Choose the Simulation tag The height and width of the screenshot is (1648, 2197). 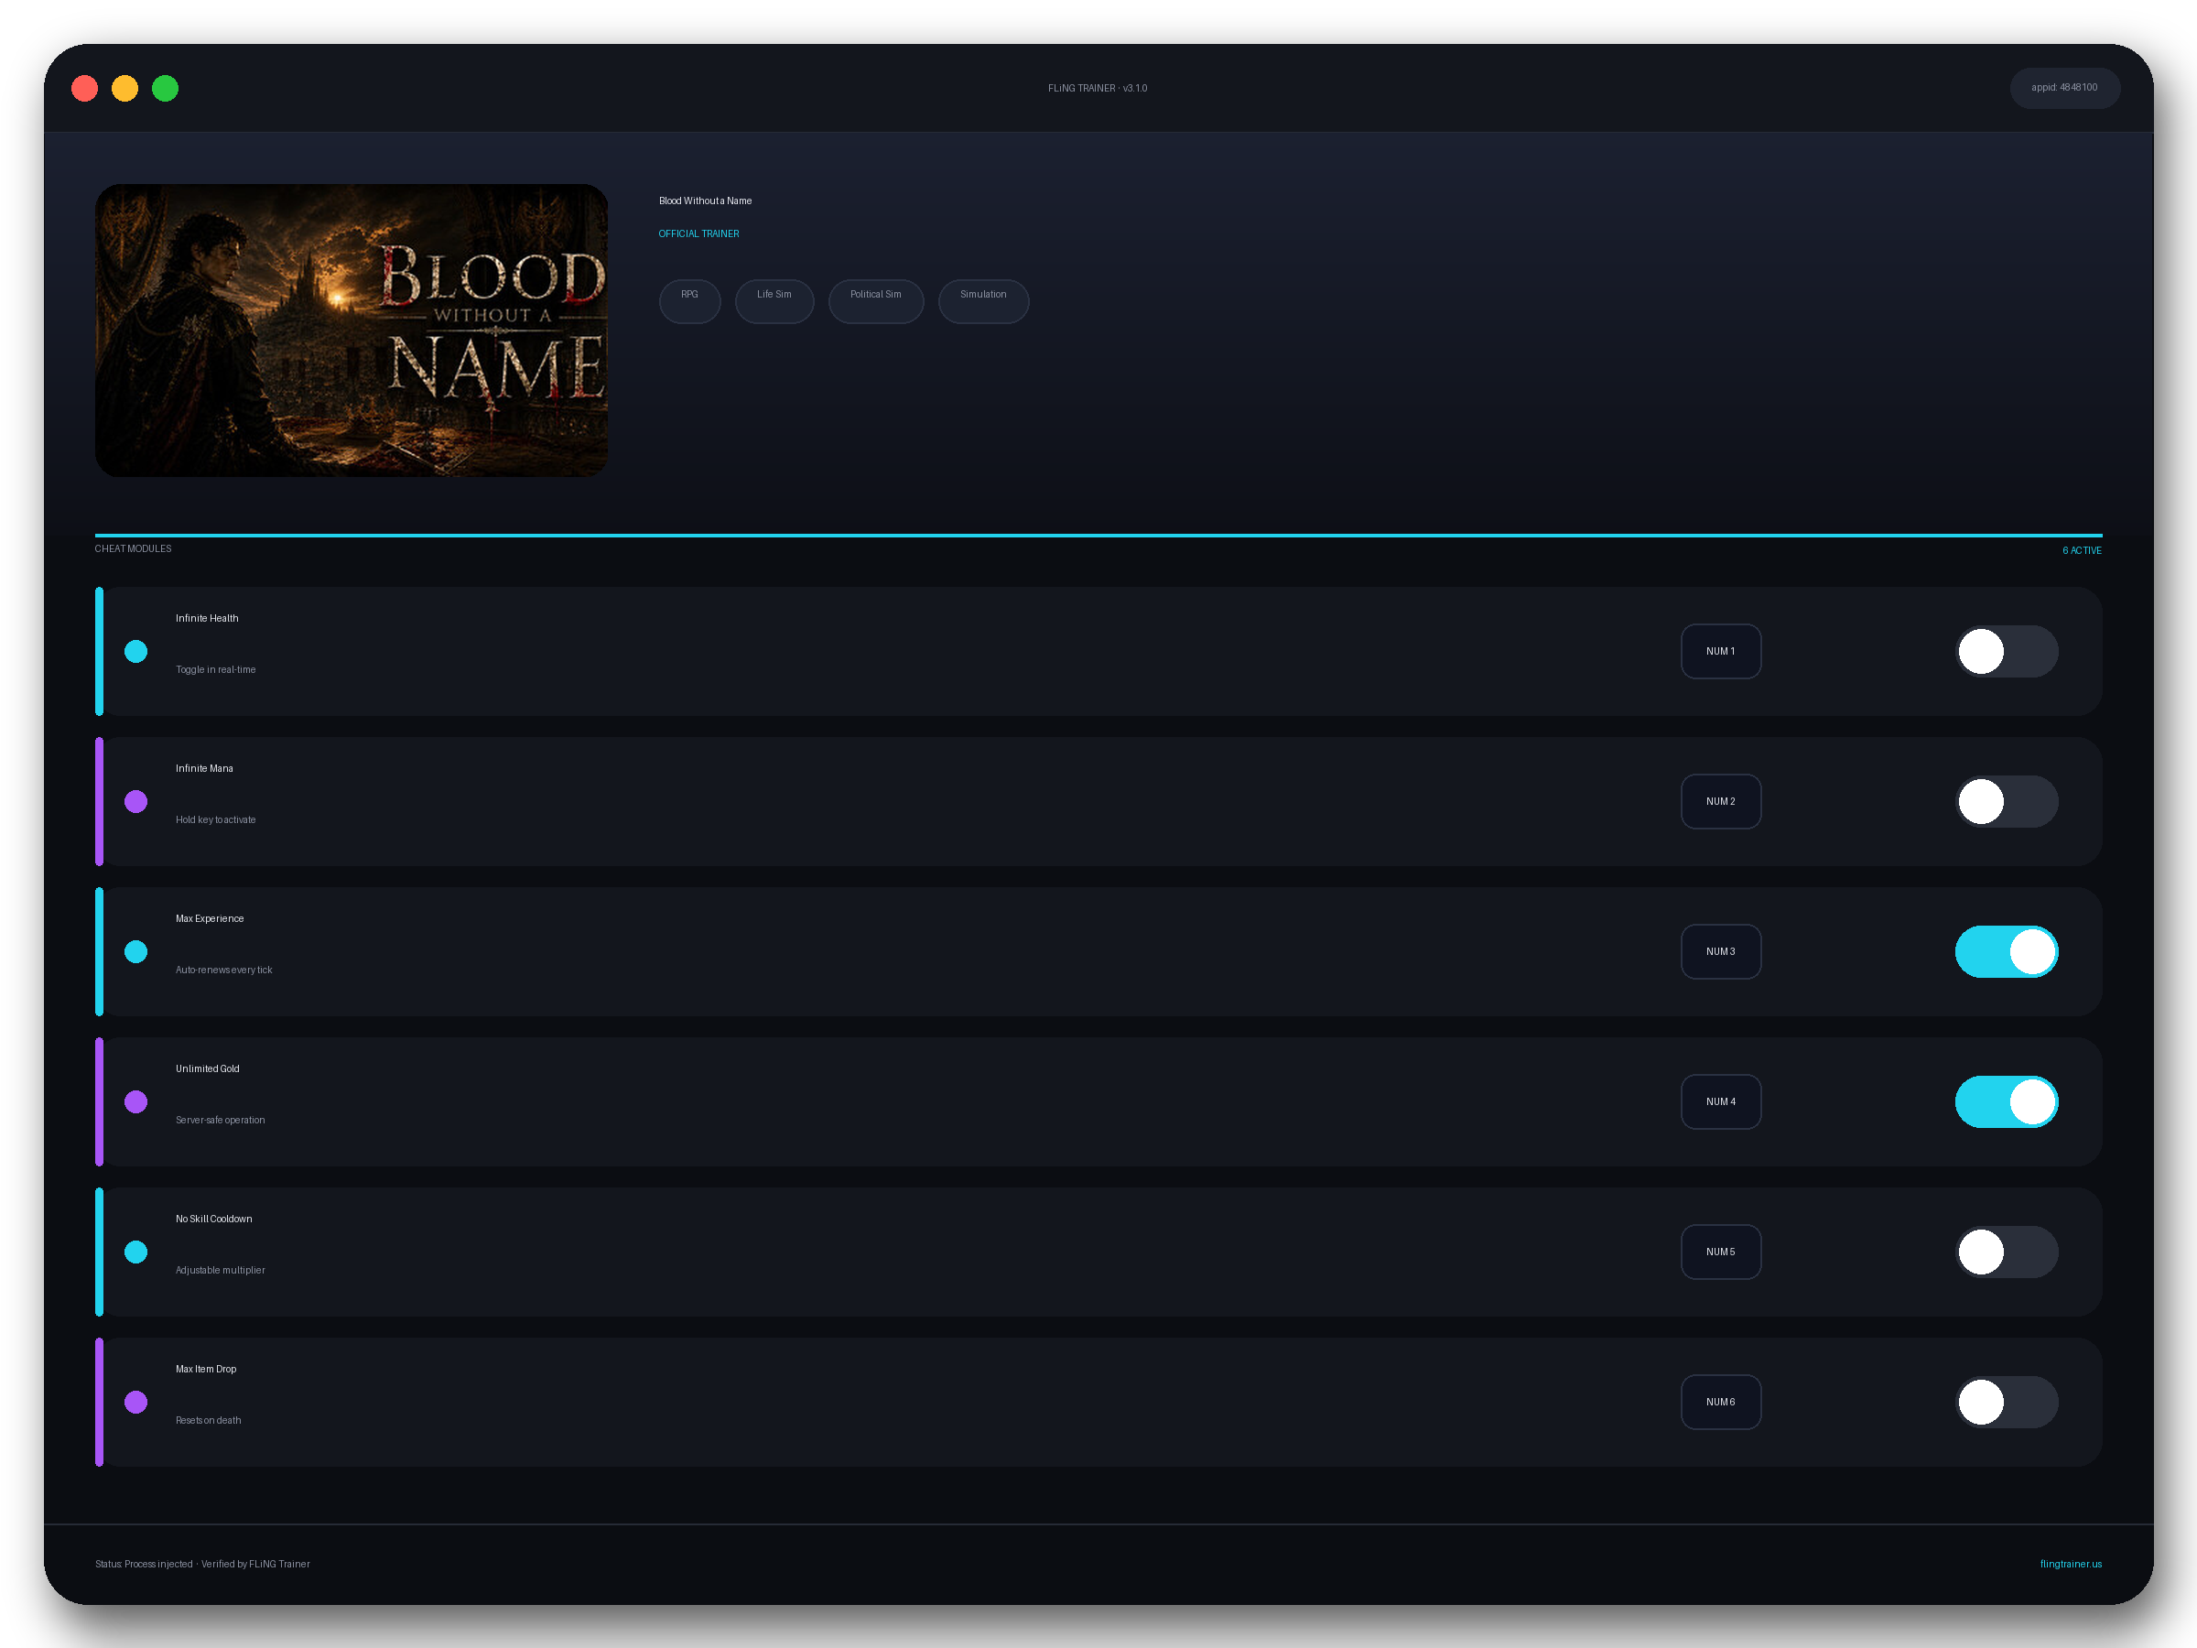click(983, 301)
